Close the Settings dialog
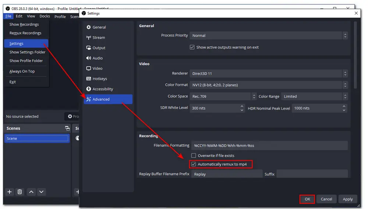Image resolution: width=368 pixels, height=209 pixels. pyautogui.click(x=356, y=13)
